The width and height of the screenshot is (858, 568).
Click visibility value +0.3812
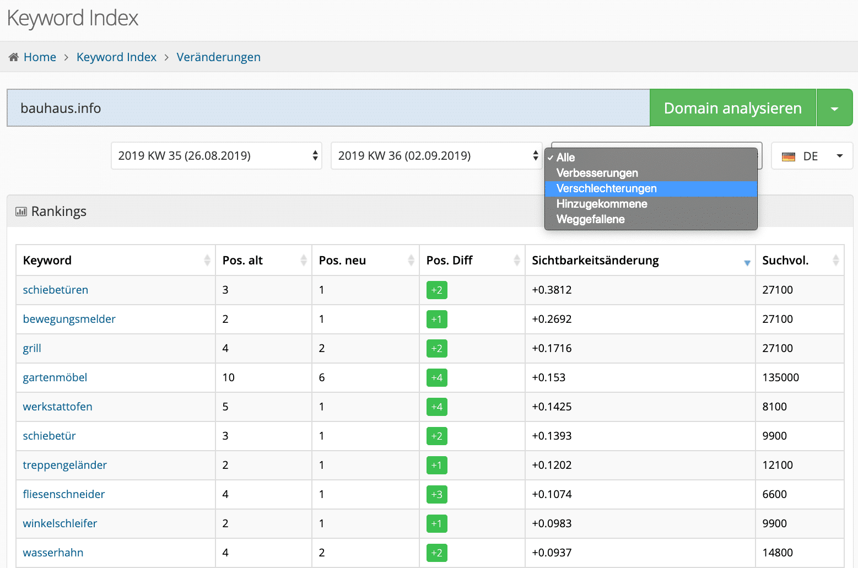(x=552, y=290)
